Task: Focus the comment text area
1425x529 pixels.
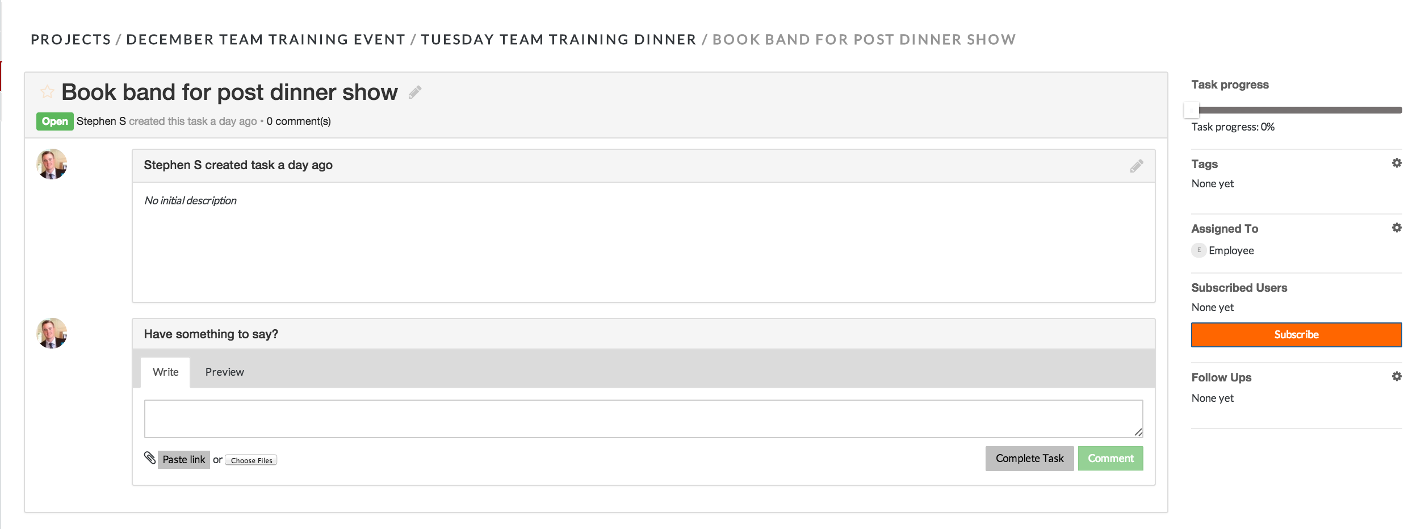Action: pyautogui.click(x=643, y=419)
